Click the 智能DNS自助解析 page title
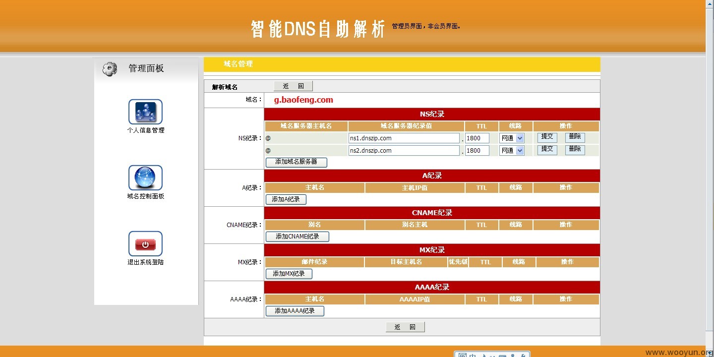The width and height of the screenshot is (714, 357). (318, 29)
